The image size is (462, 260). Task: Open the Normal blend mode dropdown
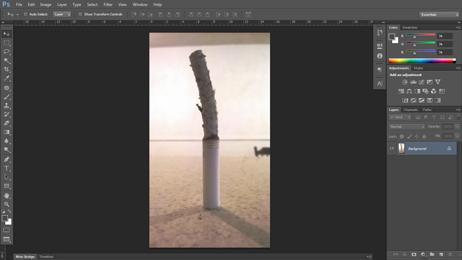407,127
